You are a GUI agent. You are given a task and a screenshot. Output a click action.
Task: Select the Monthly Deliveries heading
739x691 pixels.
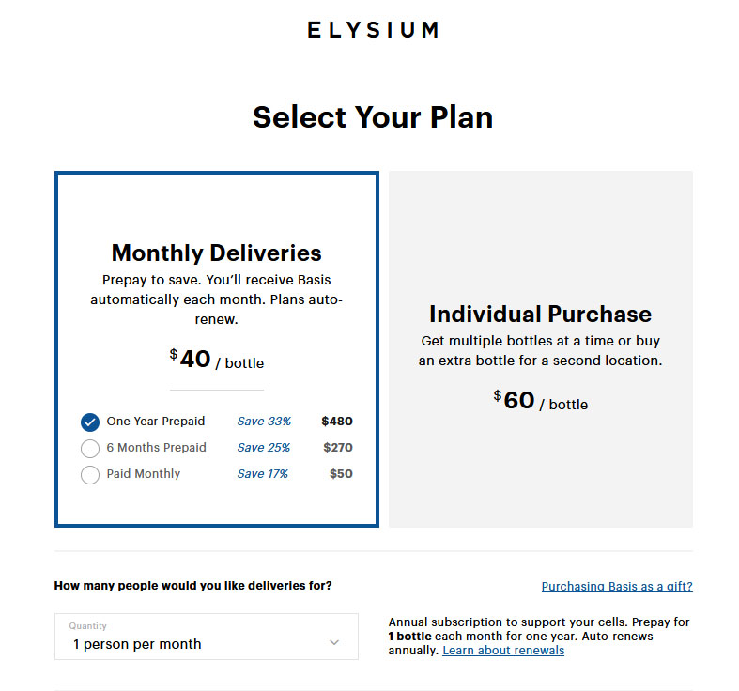tap(217, 253)
